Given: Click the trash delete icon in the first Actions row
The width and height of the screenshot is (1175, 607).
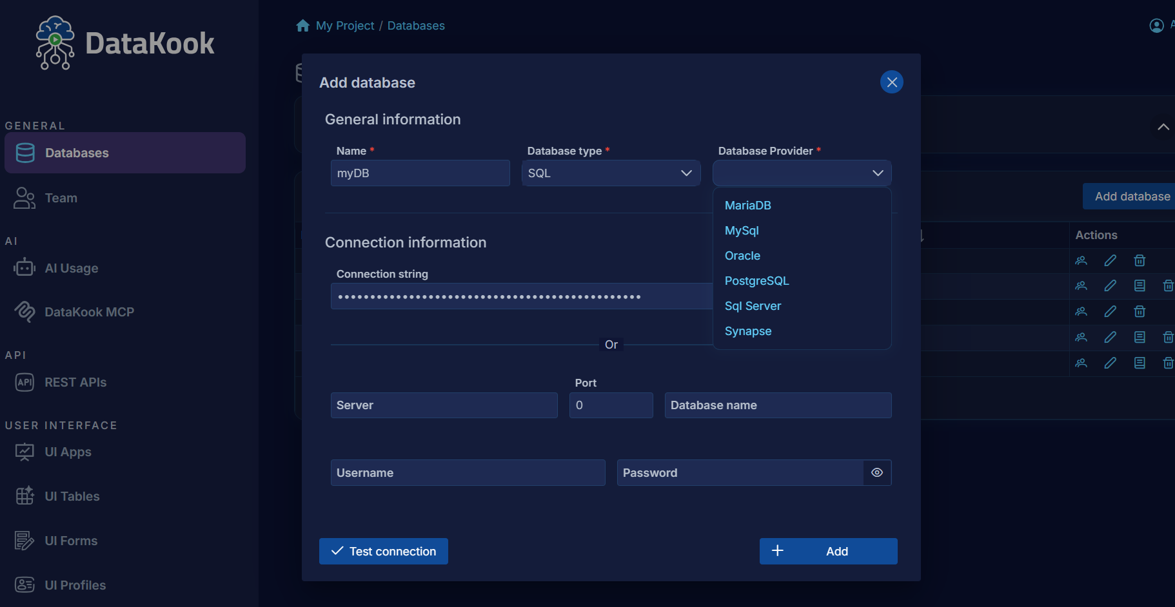Looking at the screenshot, I should click(x=1140, y=260).
